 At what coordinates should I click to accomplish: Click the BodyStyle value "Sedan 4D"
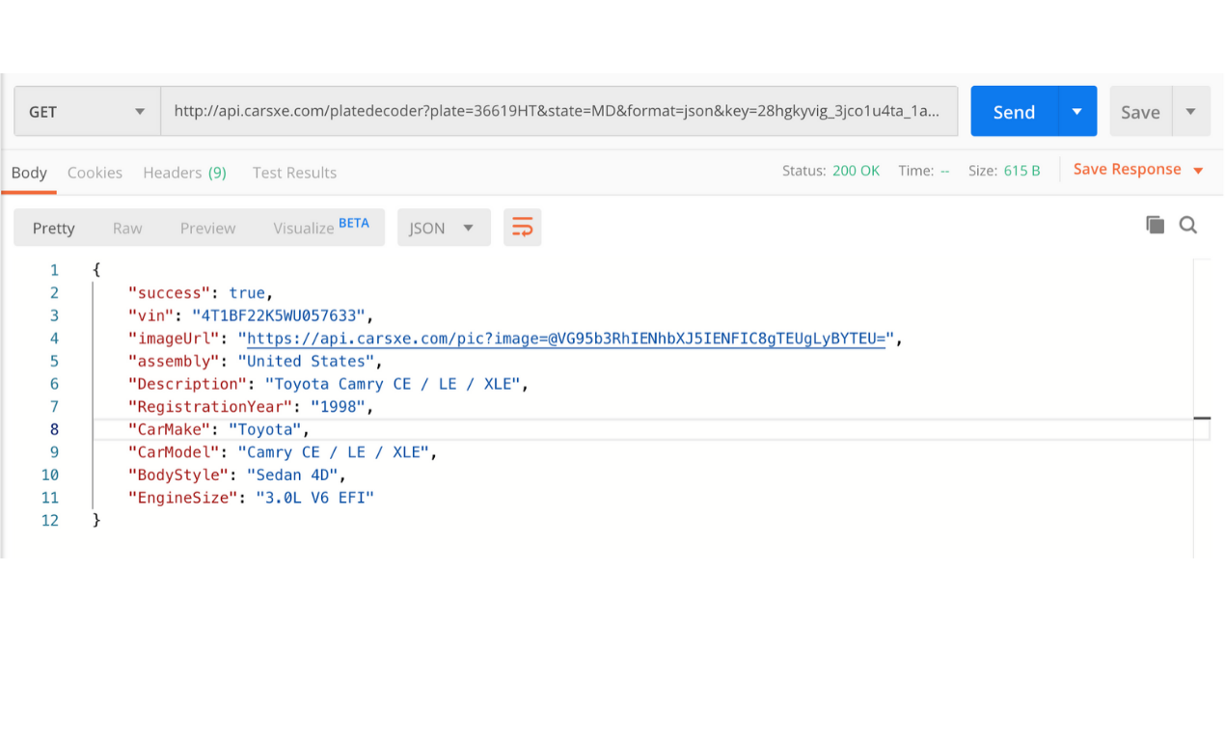292,475
